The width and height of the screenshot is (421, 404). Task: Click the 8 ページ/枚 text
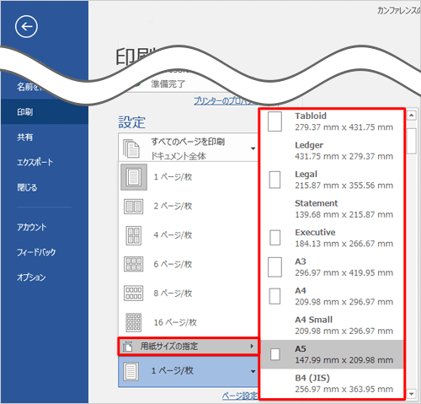point(173,294)
